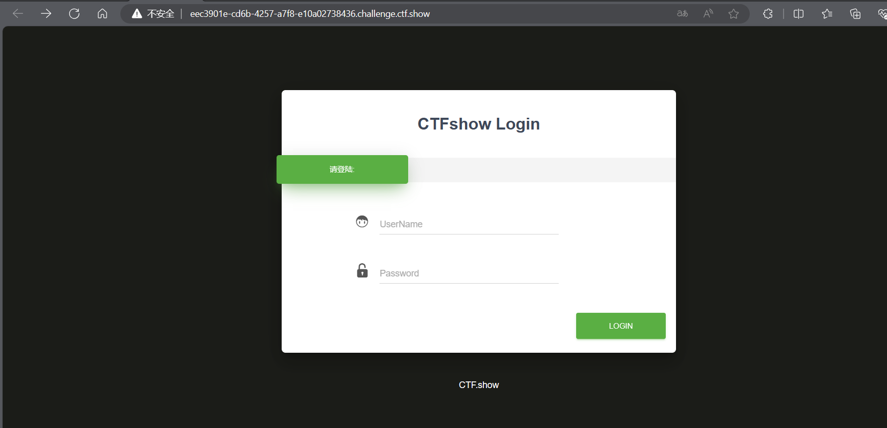This screenshot has height=428, width=887.
Task: Add this page to favorites star
Action: (x=733, y=14)
